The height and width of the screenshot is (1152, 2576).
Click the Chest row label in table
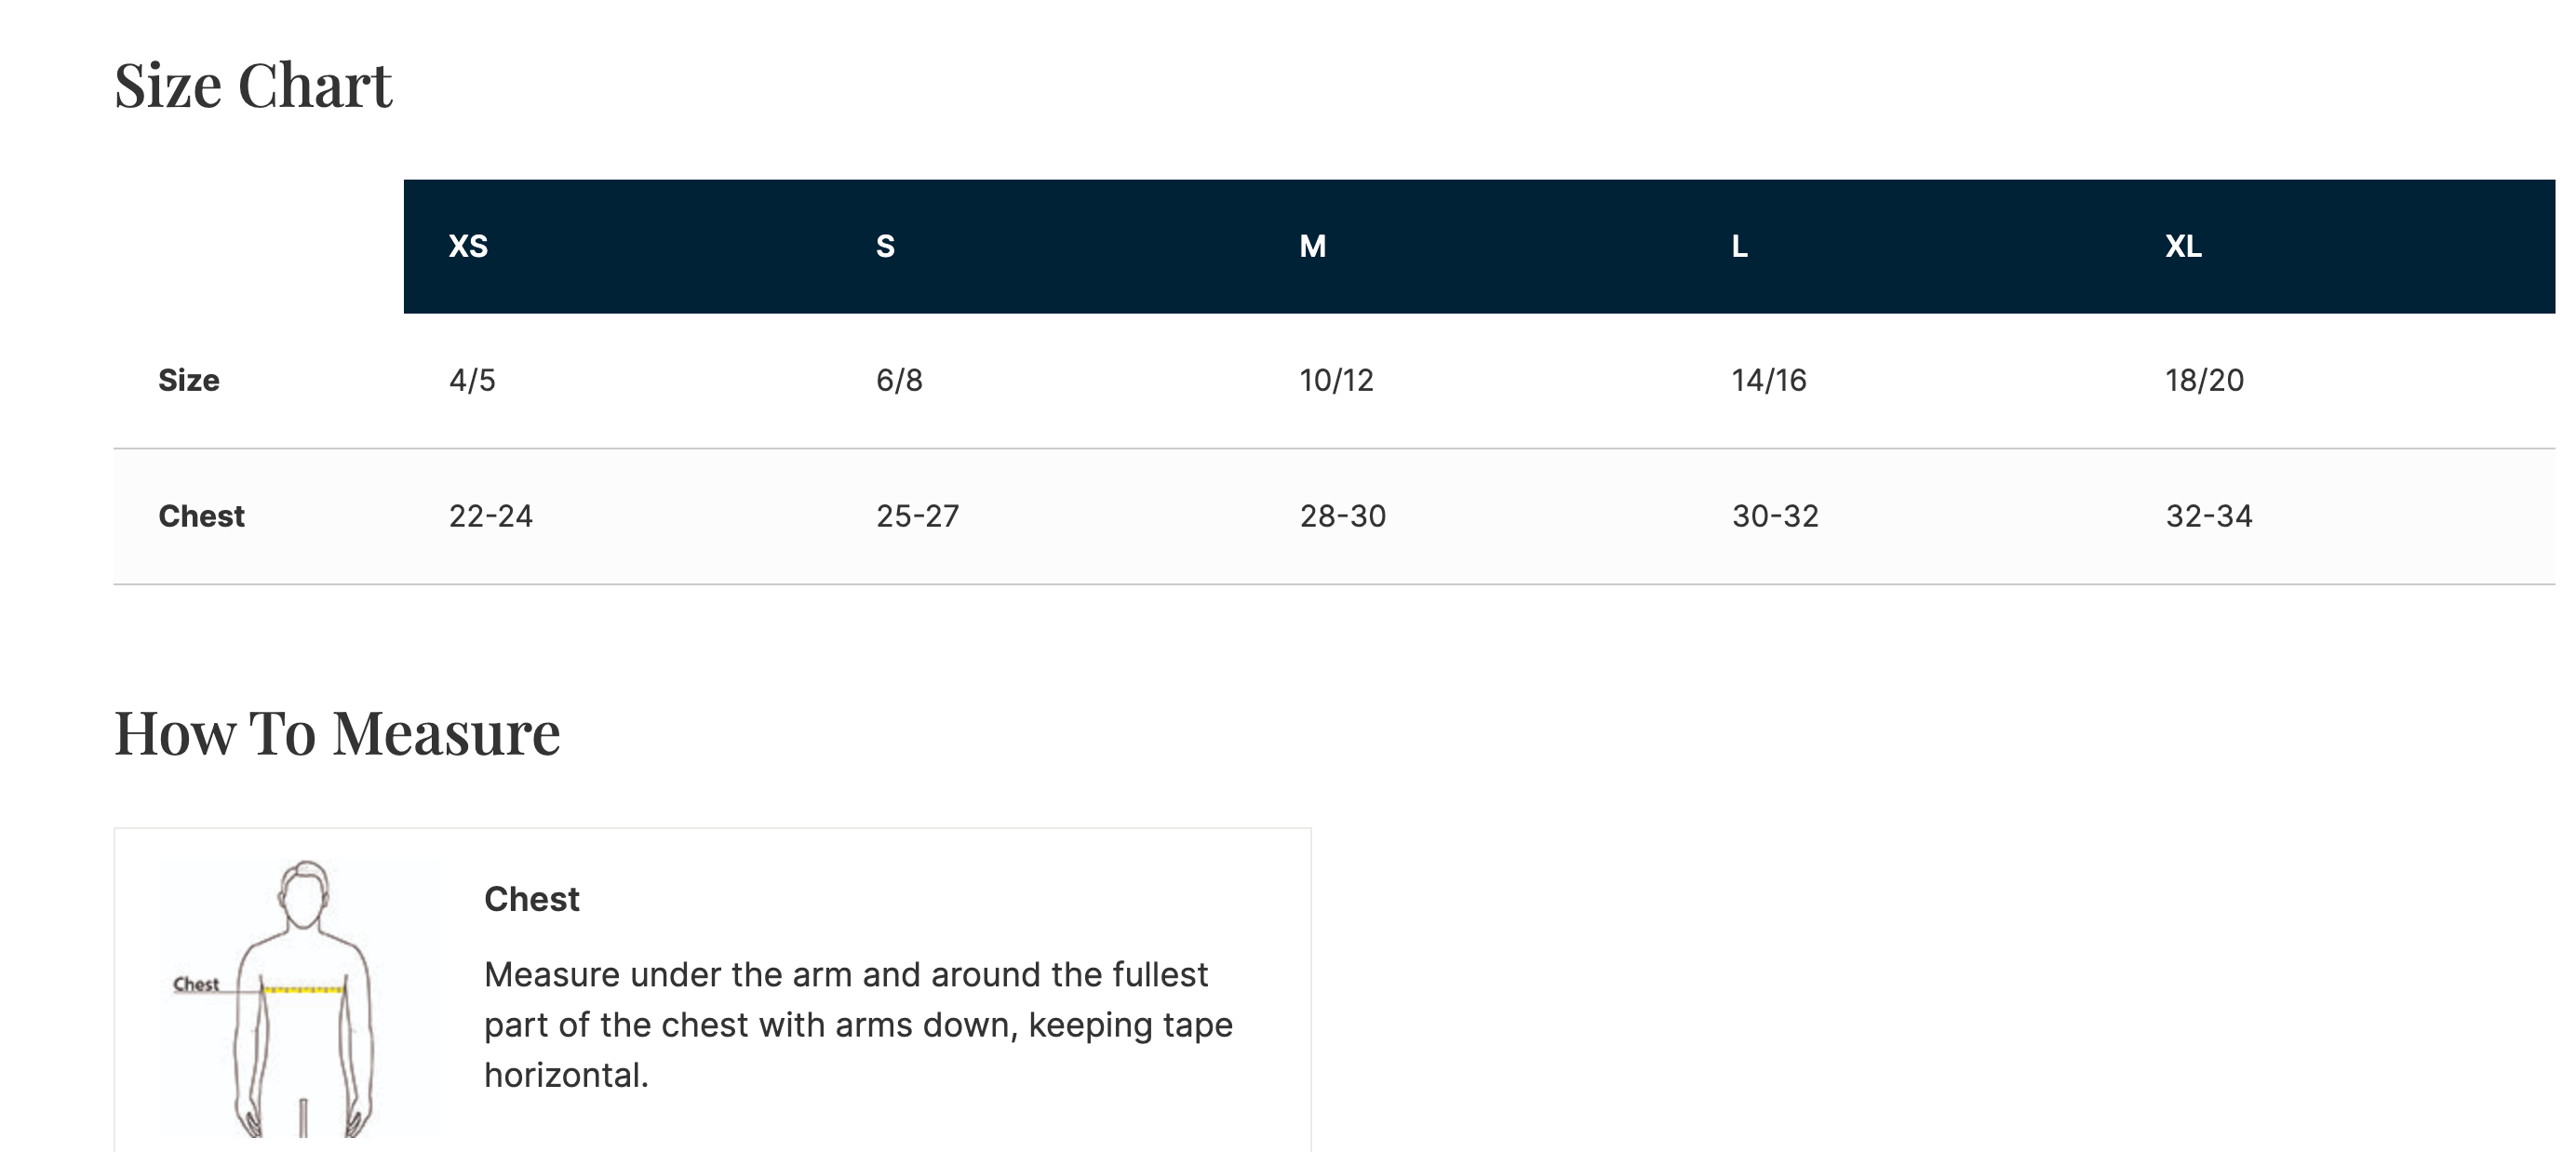point(201,516)
